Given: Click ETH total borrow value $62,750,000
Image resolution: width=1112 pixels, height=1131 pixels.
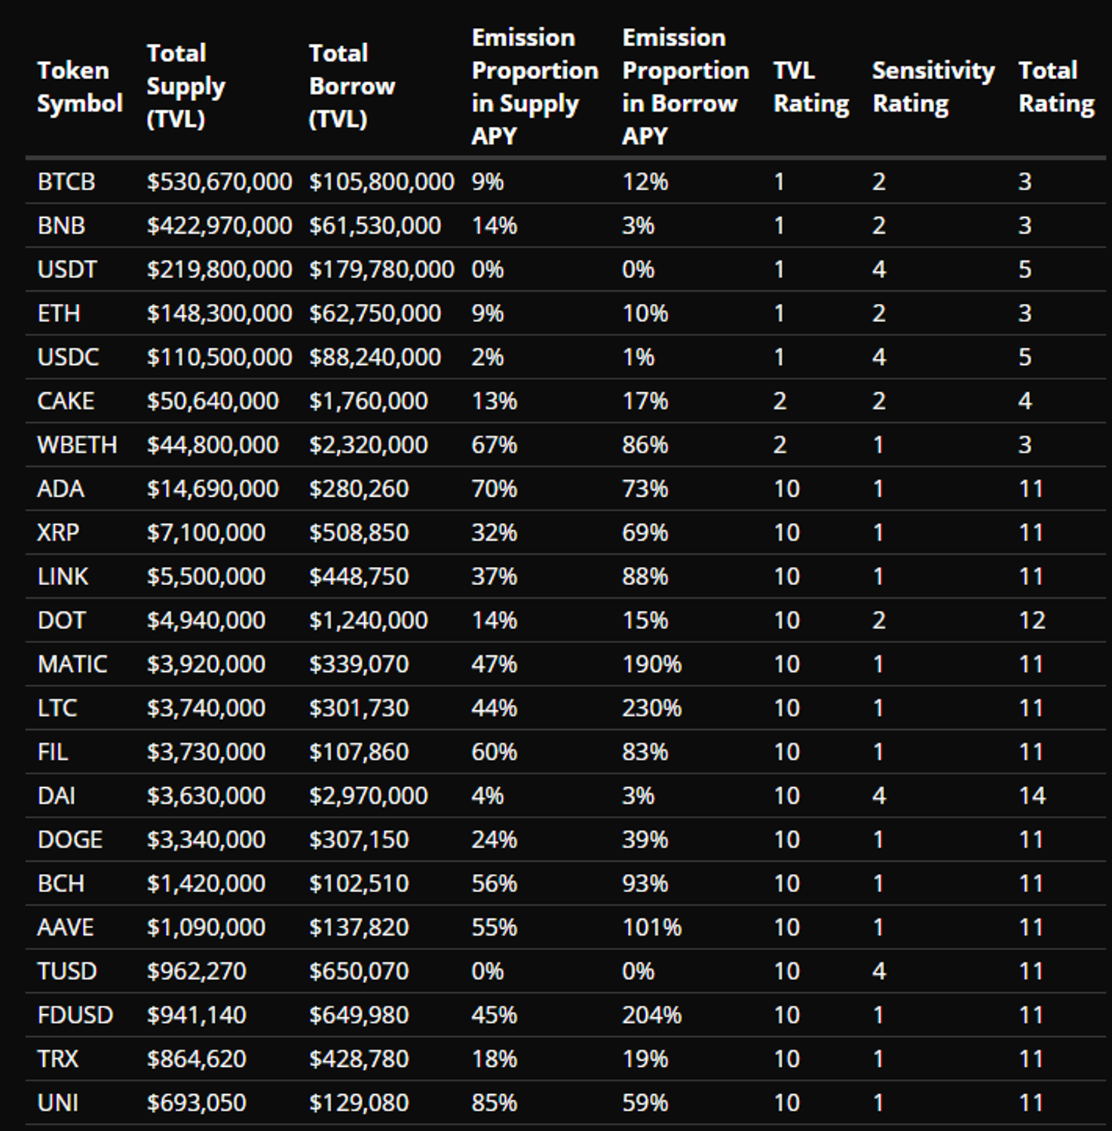Looking at the screenshot, I should pos(375,313).
